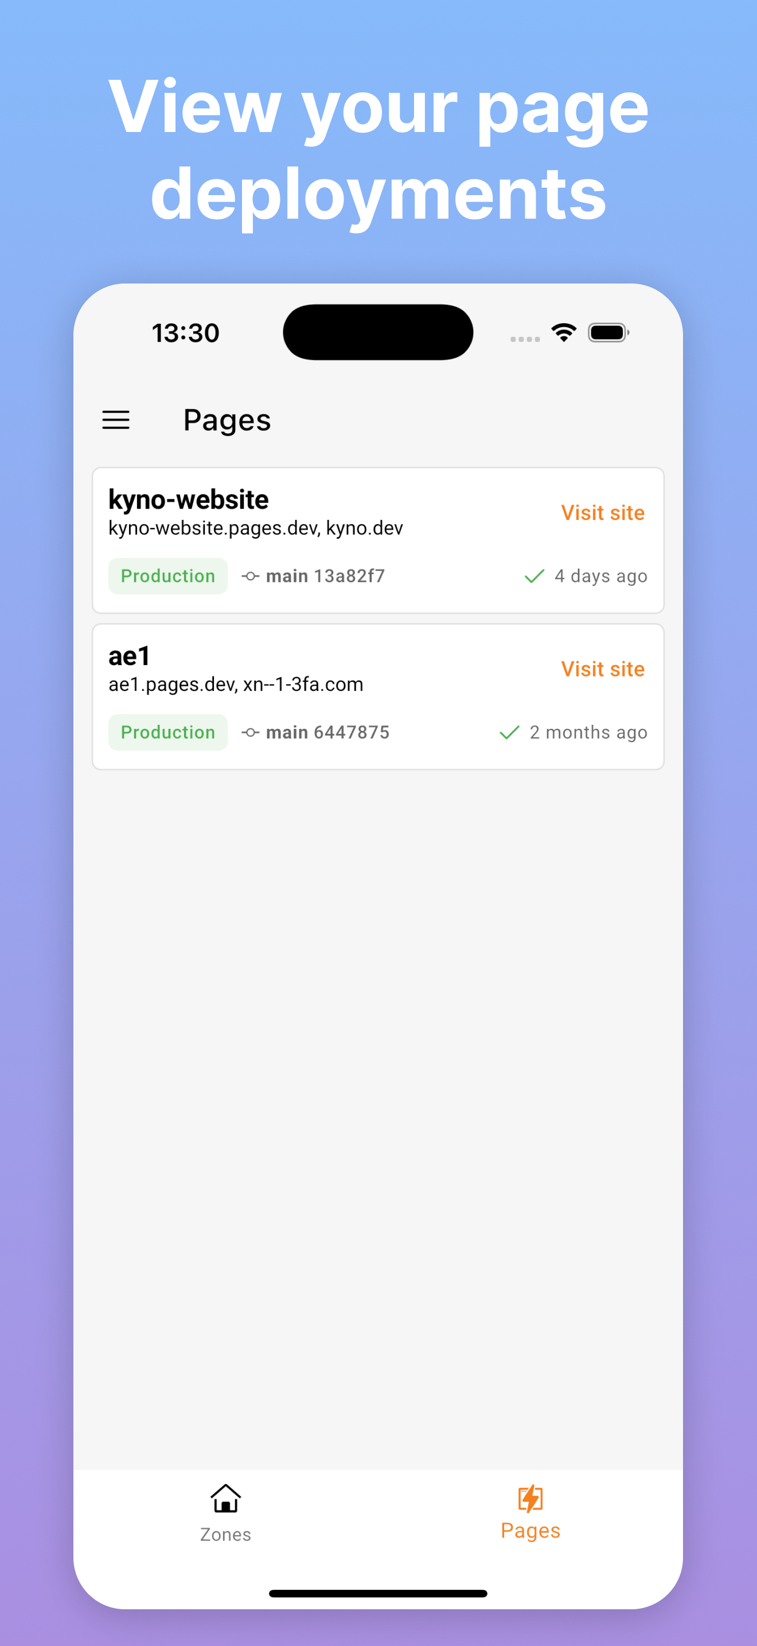Click the branch icon beside main 6447875
This screenshot has width=757, height=1646.
249,732
